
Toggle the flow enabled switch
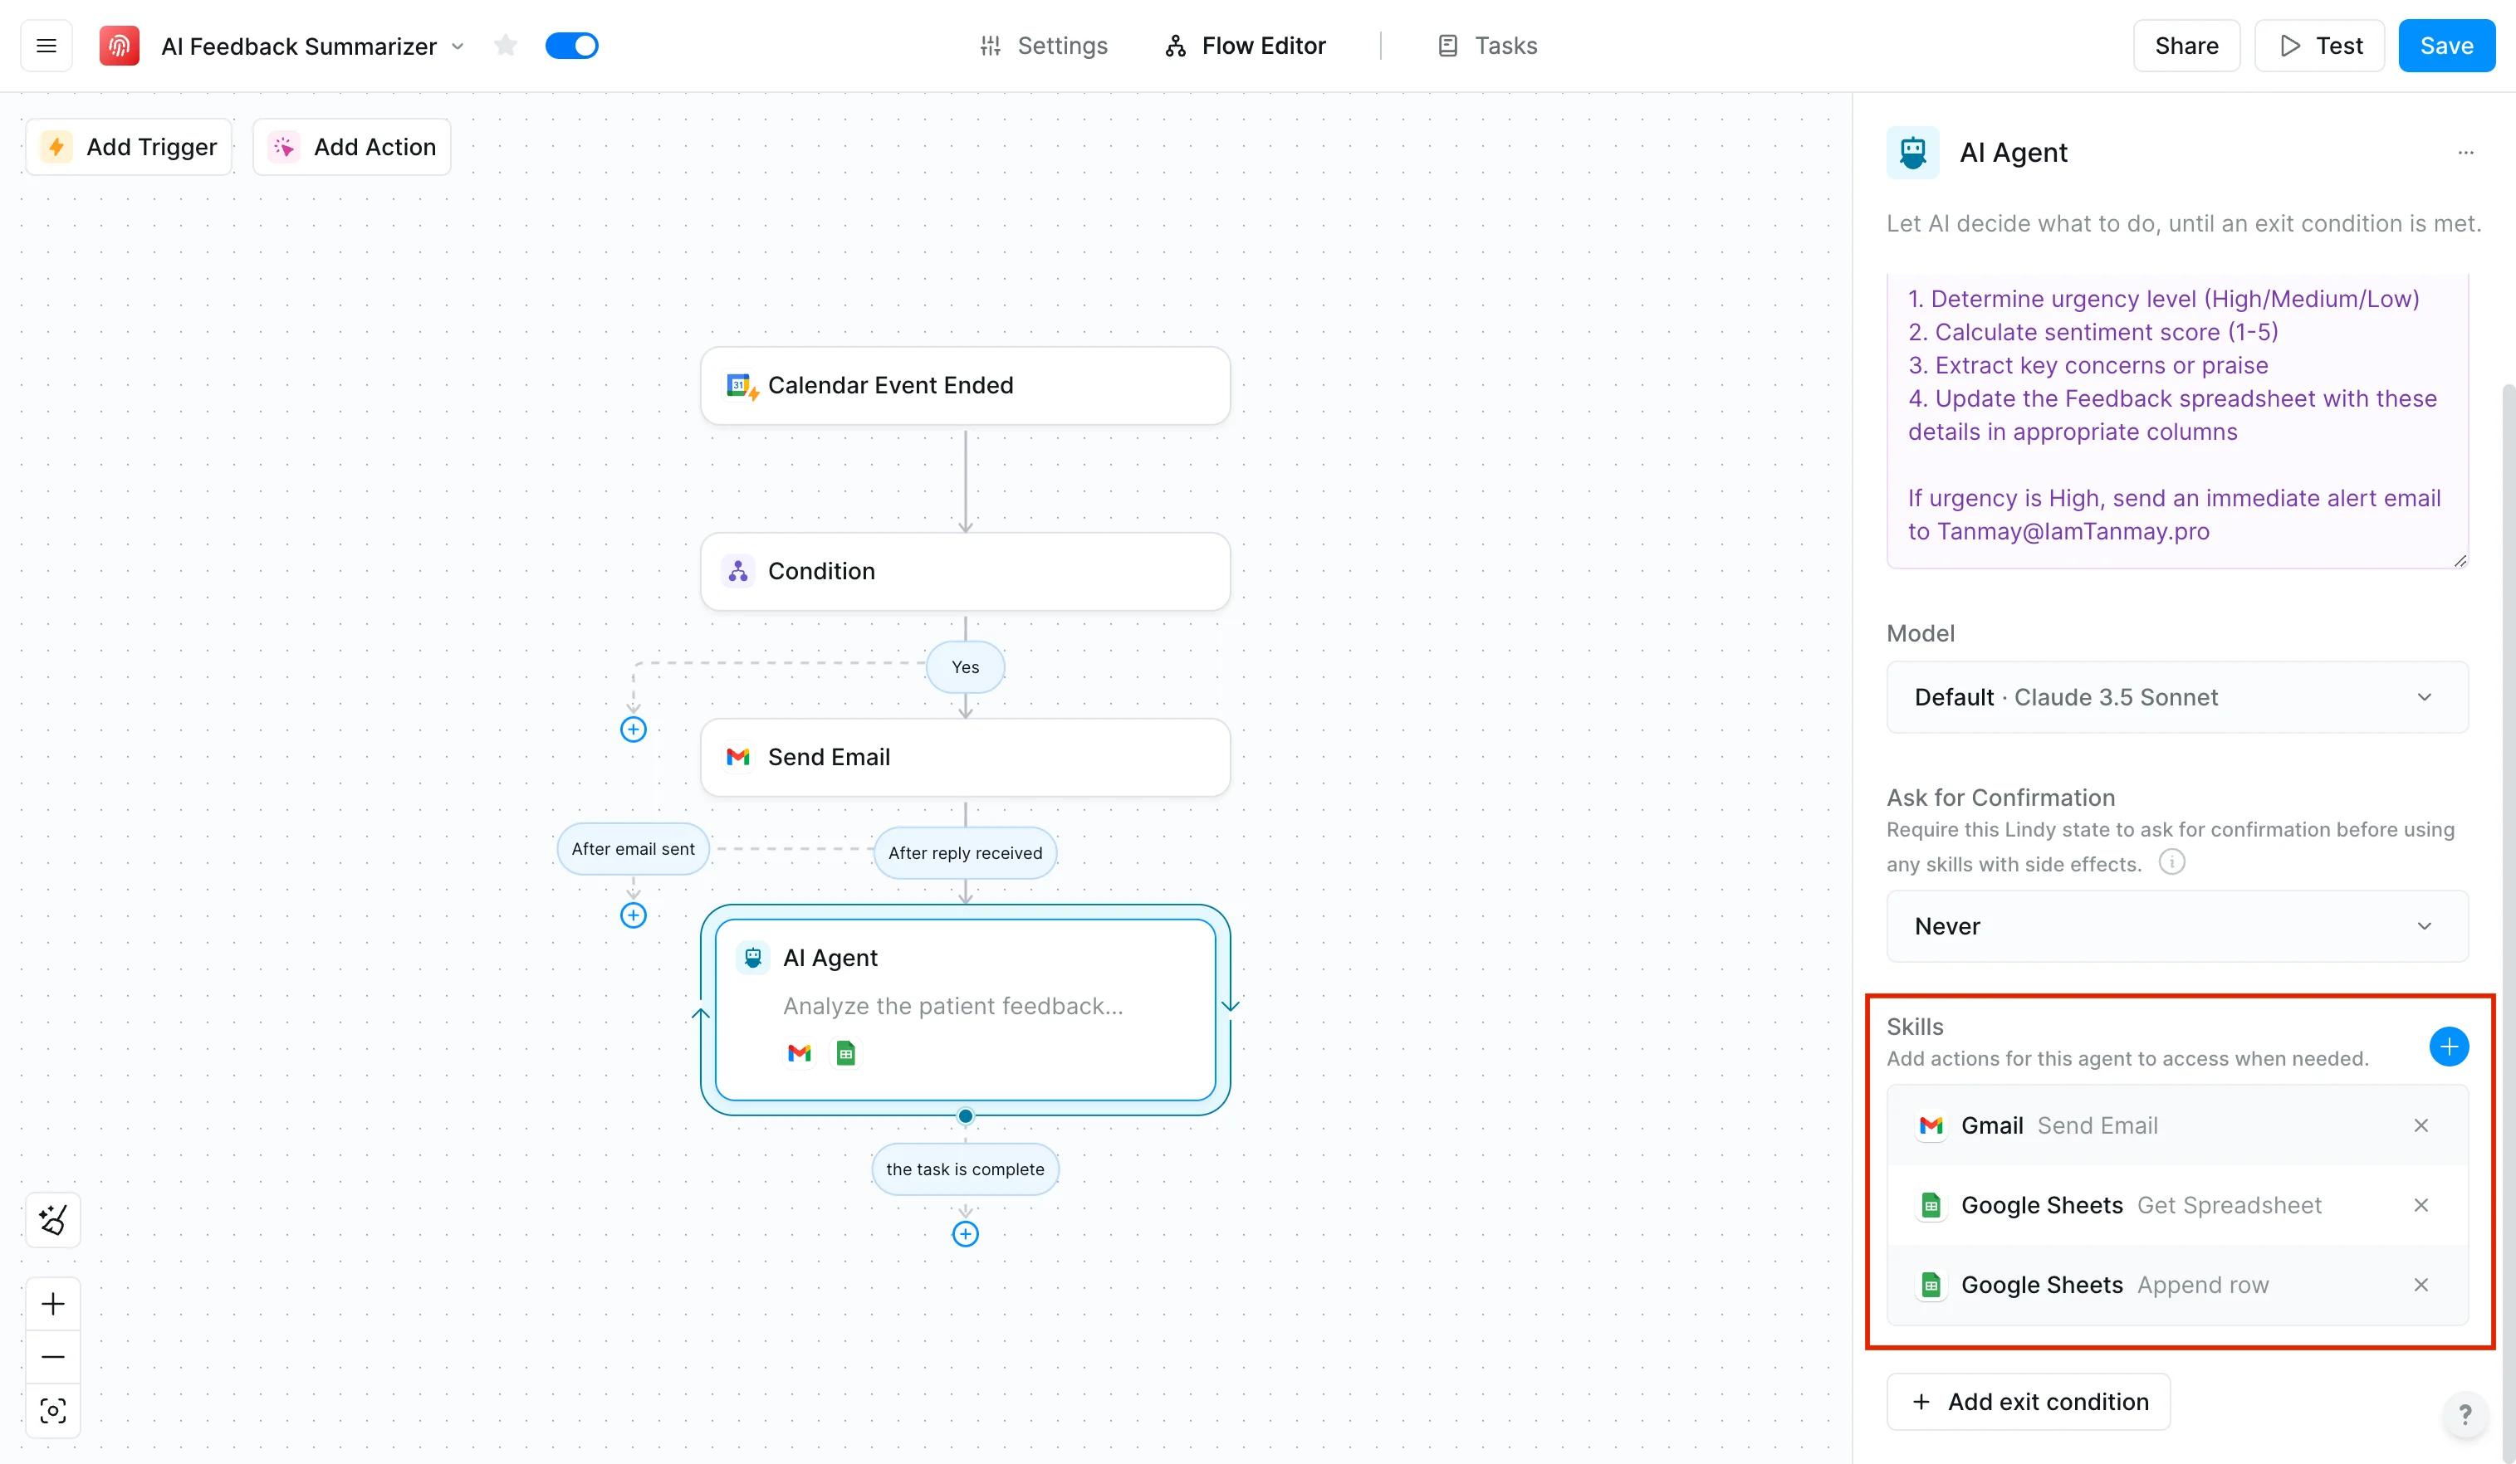572,46
